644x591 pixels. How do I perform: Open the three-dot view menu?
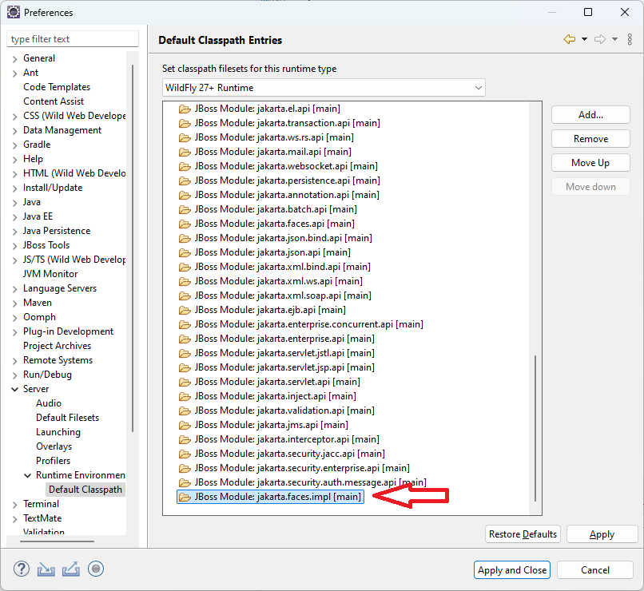point(630,39)
